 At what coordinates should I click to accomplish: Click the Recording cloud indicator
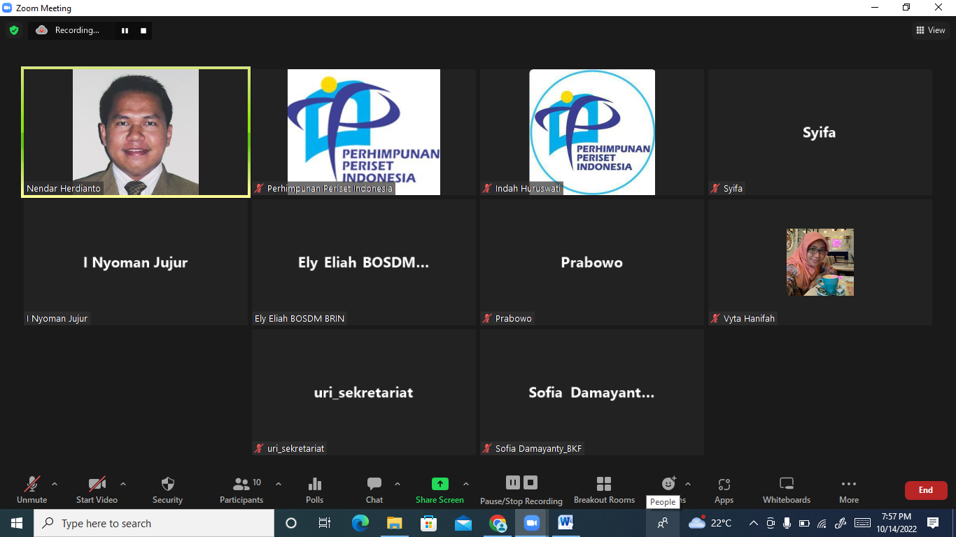click(42, 30)
